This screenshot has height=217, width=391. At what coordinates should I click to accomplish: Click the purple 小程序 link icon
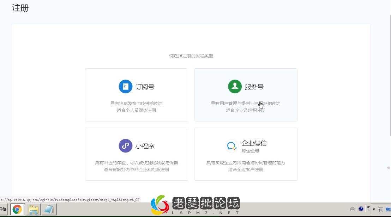125,145
